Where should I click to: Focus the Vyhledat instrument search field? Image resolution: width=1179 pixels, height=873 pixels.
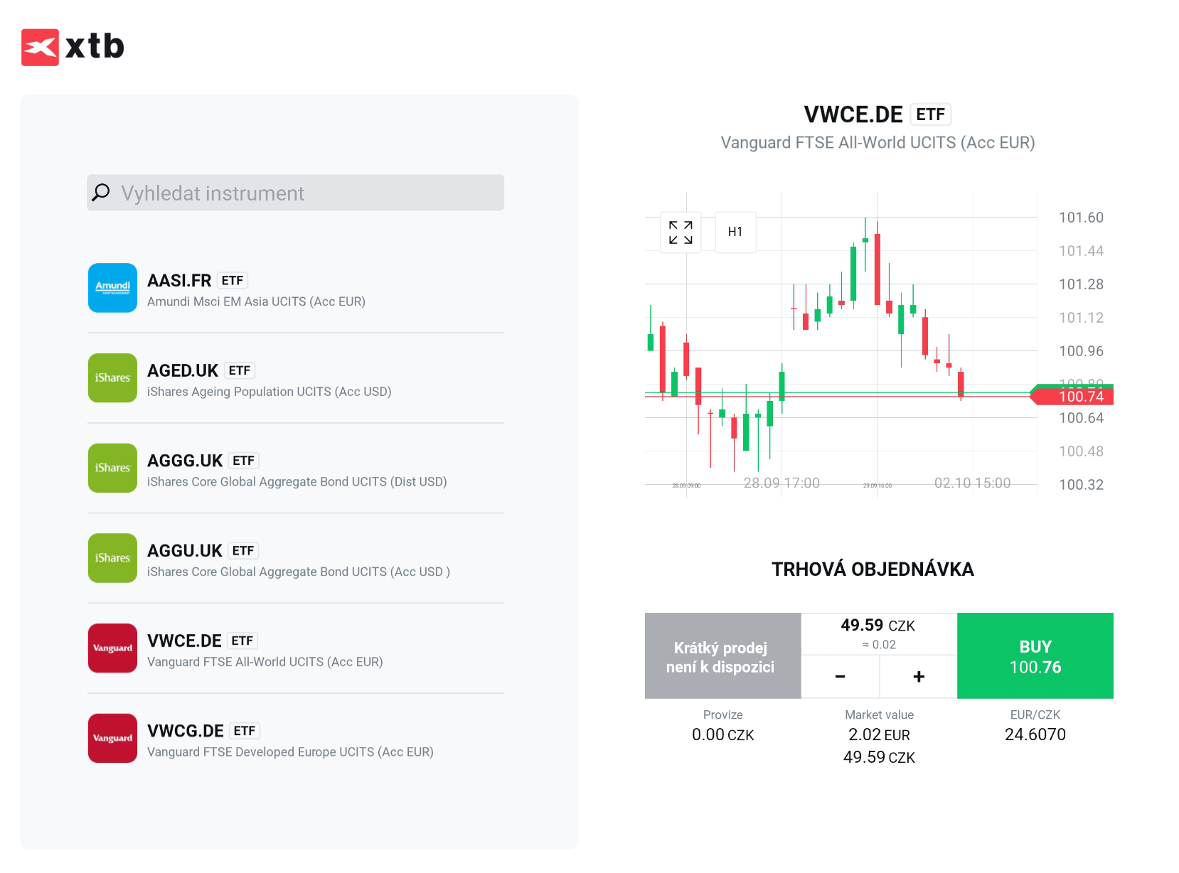coord(306,193)
